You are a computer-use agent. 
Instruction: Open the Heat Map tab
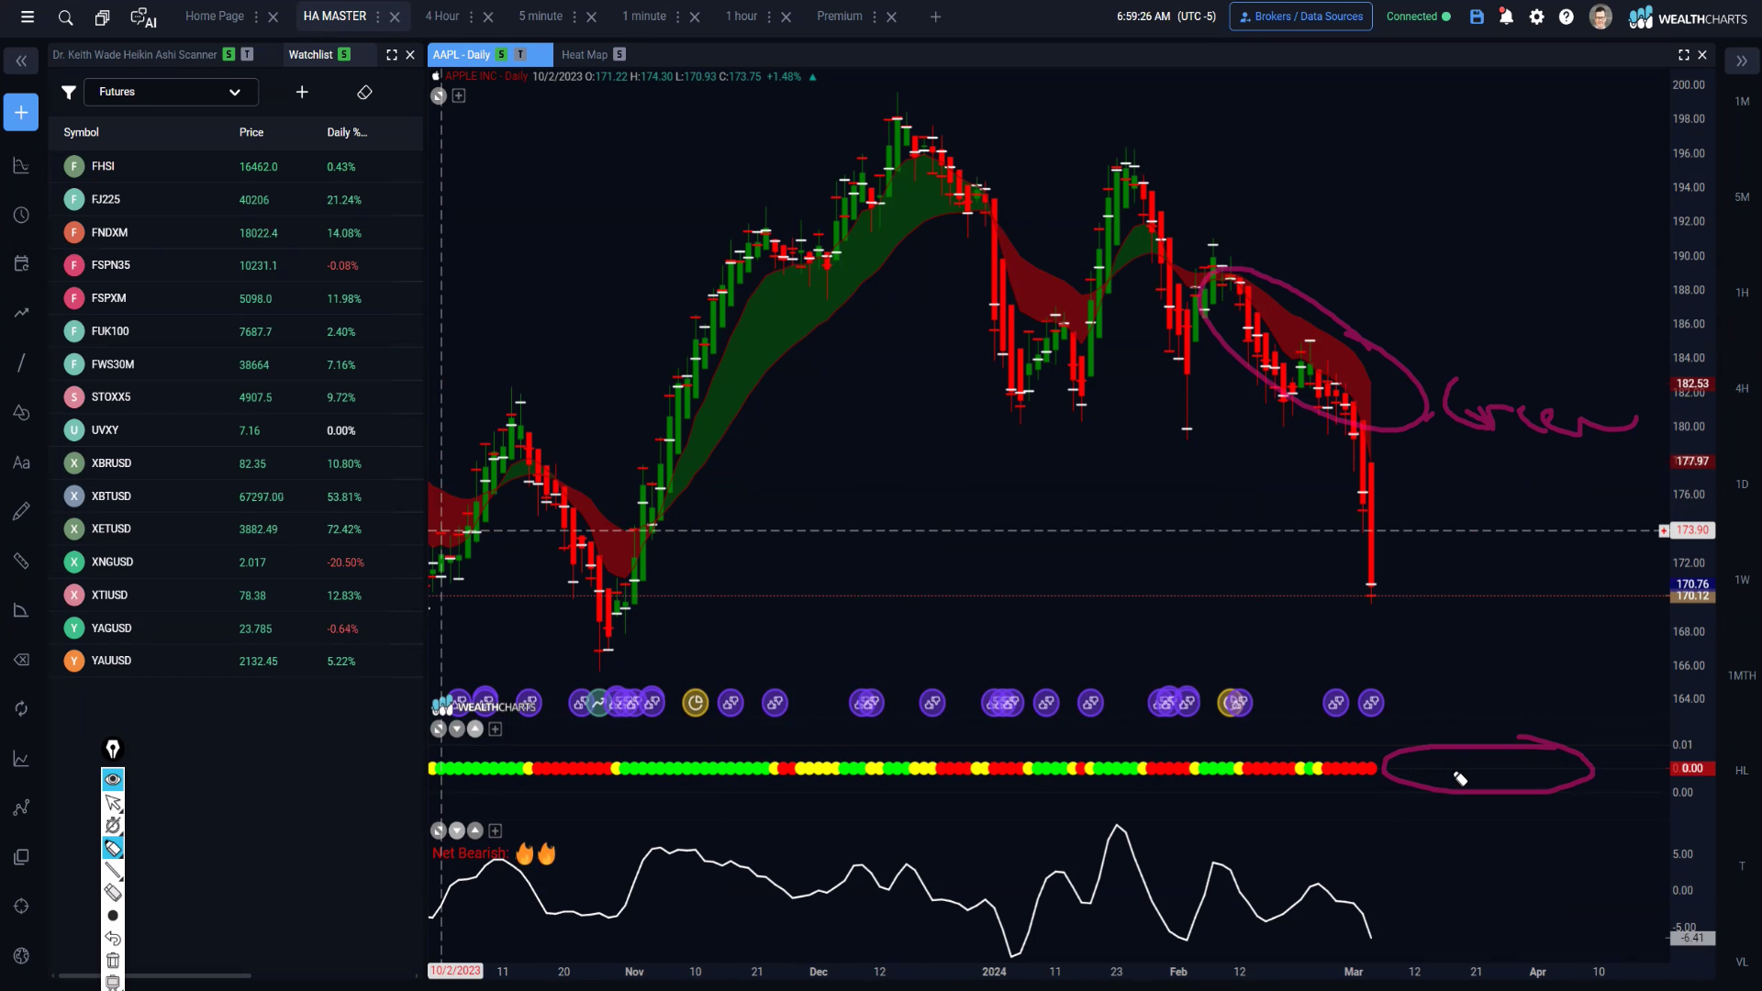pos(585,55)
